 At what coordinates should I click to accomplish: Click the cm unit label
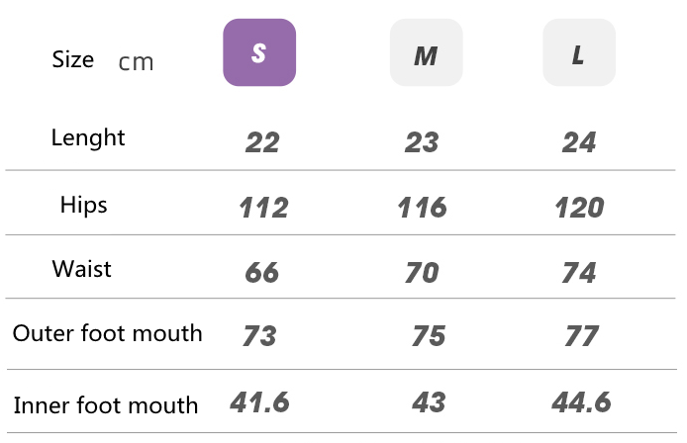tap(136, 62)
